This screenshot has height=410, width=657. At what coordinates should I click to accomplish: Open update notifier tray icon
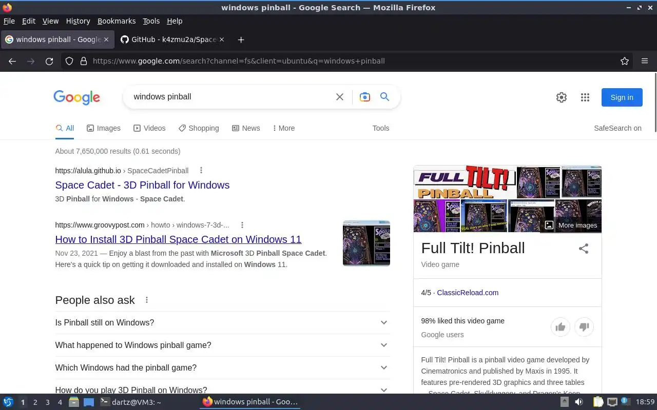(x=625, y=401)
